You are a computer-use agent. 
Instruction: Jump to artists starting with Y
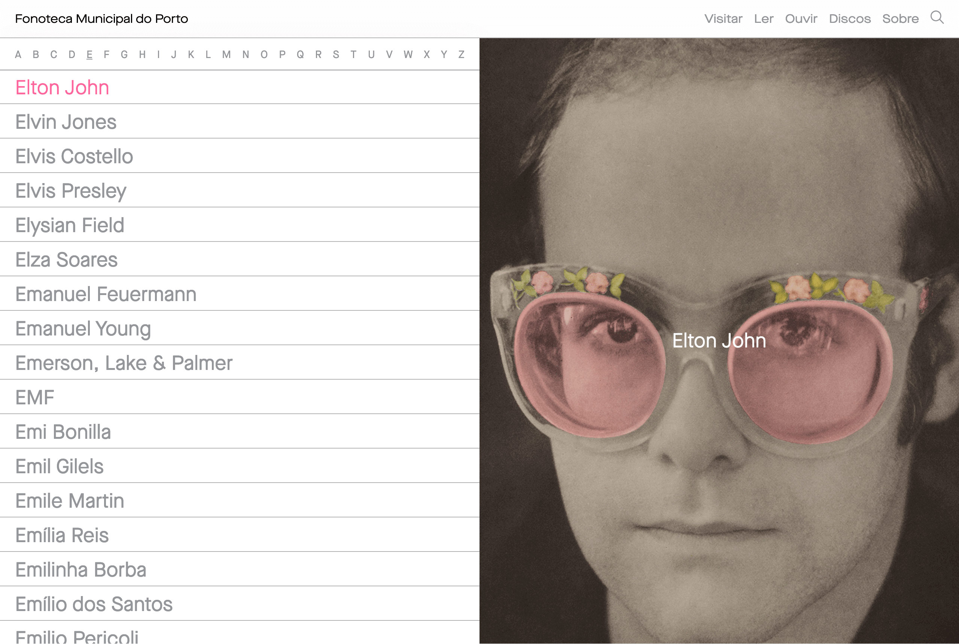pyautogui.click(x=444, y=55)
